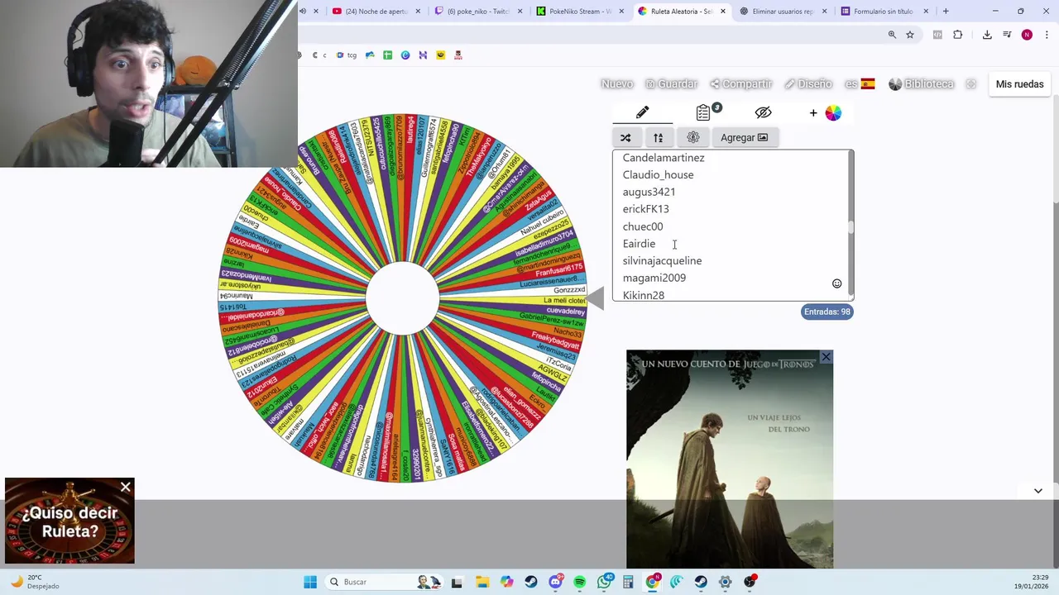
Task: Select entry erickFK13 in list
Action: tap(645, 209)
